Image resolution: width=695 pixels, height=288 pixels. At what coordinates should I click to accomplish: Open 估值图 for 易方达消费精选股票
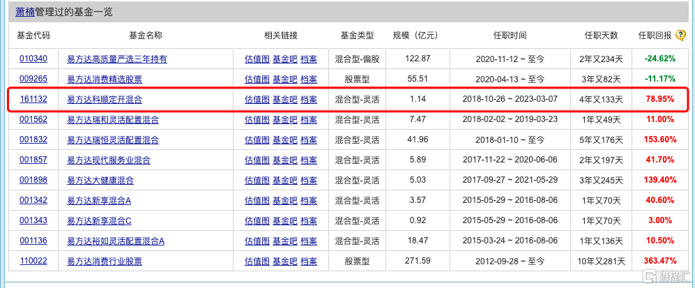[x=257, y=79]
